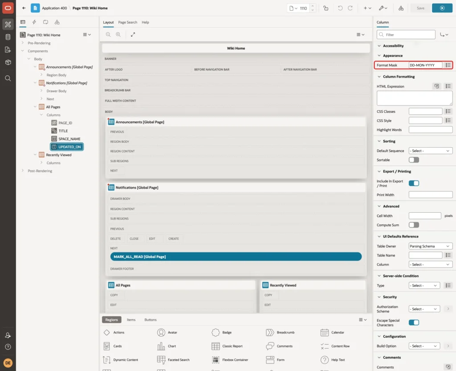Switch to the Page Search tab
The image size is (456, 371).
tap(127, 22)
